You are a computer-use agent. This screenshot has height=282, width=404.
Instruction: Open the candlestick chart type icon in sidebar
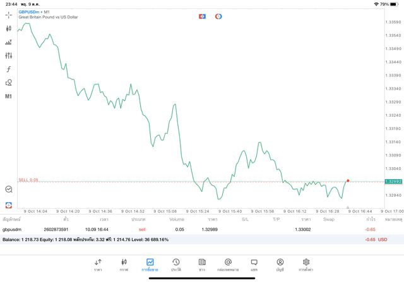8,28
